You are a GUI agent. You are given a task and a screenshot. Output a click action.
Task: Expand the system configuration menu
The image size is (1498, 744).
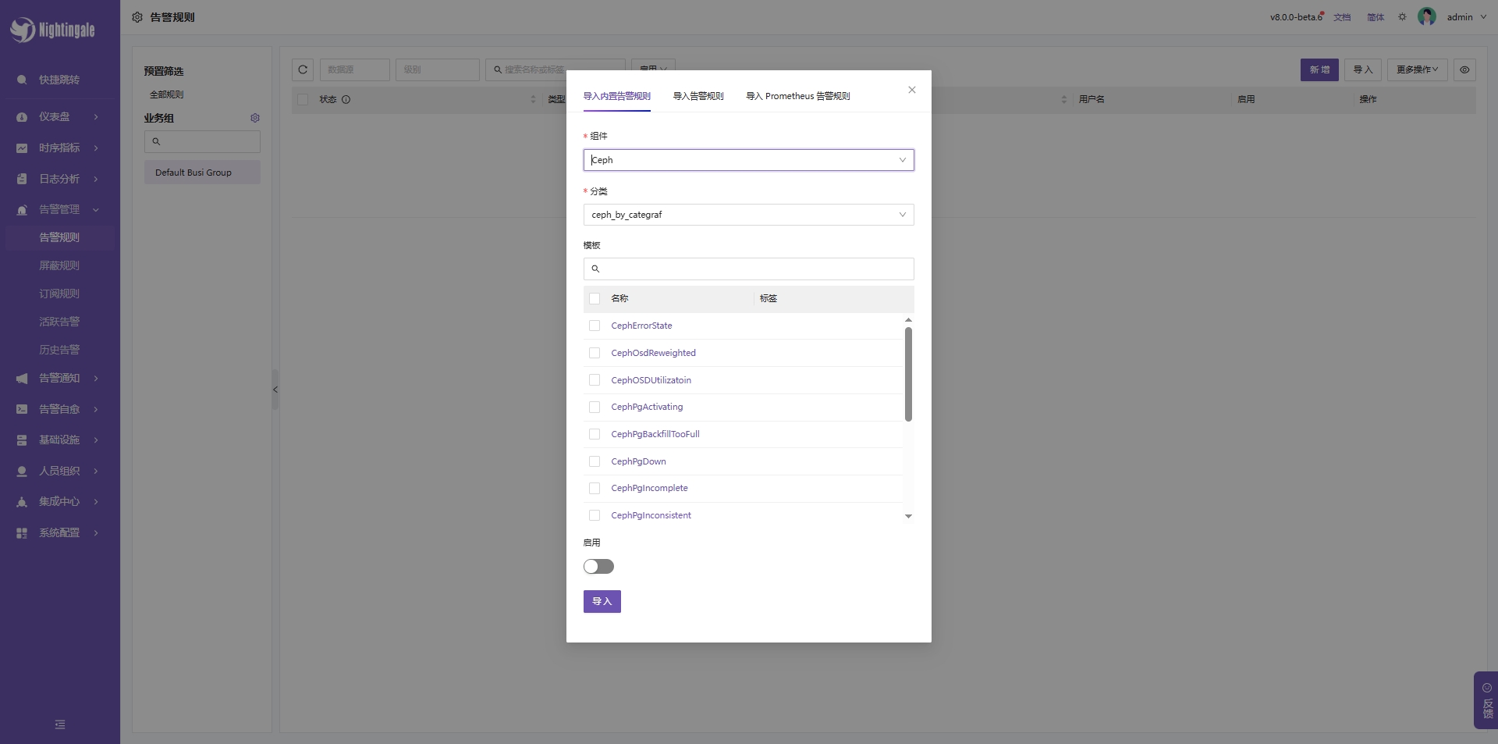96,533
